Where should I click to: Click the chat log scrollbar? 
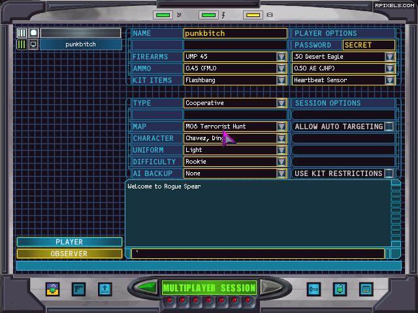[x=395, y=215]
